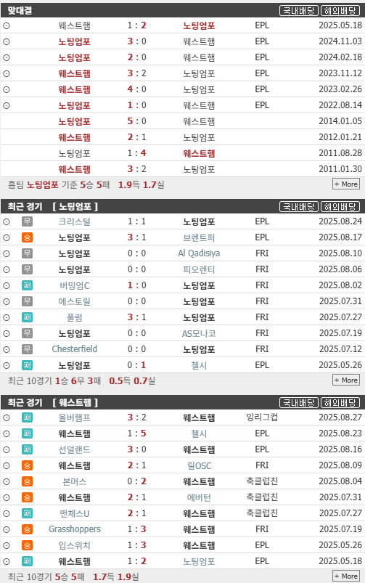Click 국내배당 button in 웨스트햄 recent matches header
The image size is (365, 583).
tap(299, 403)
